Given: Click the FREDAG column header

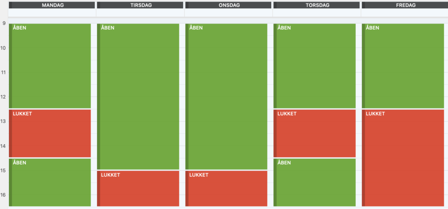Looking at the screenshot, I should pyautogui.click(x=405, y=5).
